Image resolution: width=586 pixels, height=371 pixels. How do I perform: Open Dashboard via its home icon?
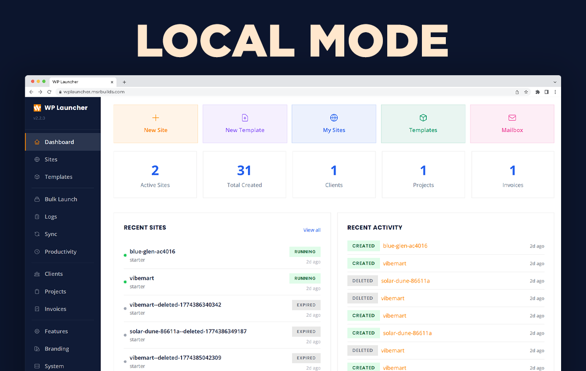37,142
